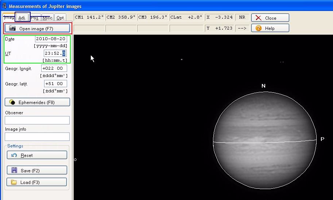
Task: Switch to the Adj. tab
Action: (22, 18)
